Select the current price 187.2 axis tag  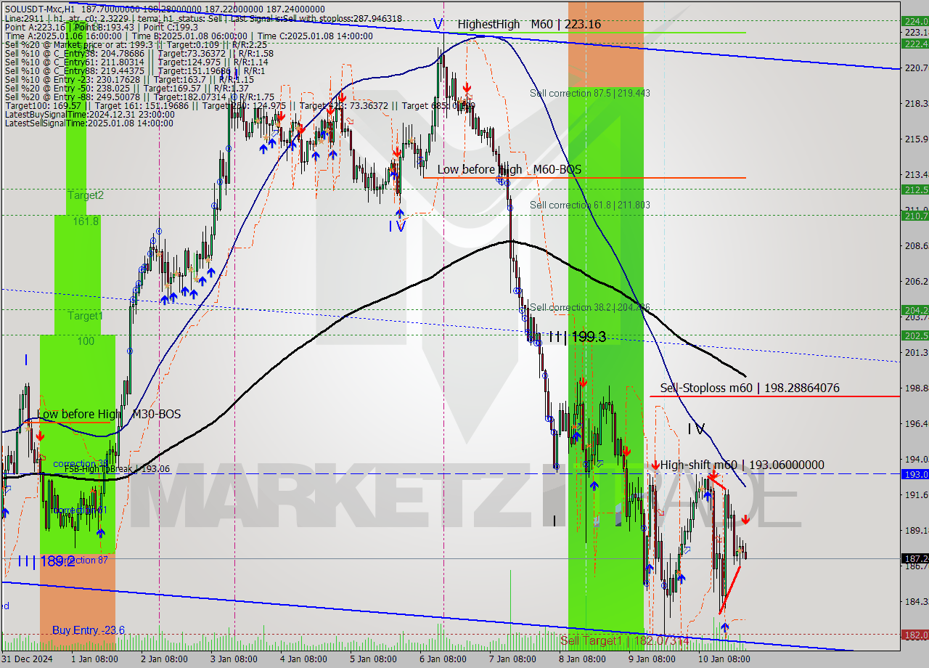pyautogui.click(x=914, y=558)
